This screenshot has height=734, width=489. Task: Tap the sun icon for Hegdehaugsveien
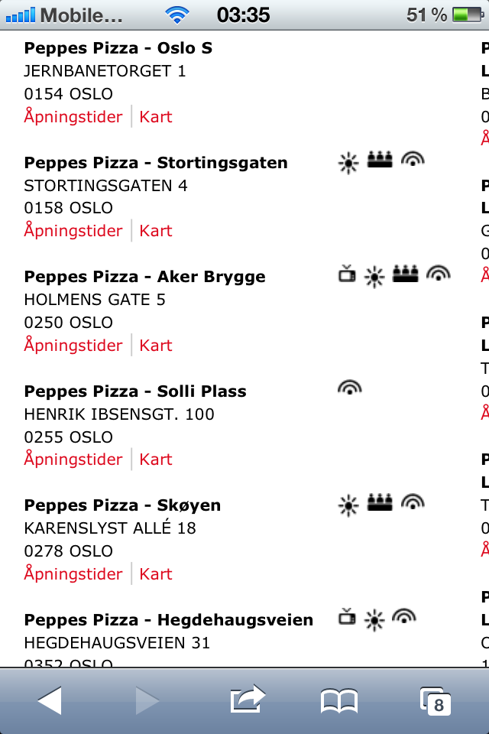374,620
